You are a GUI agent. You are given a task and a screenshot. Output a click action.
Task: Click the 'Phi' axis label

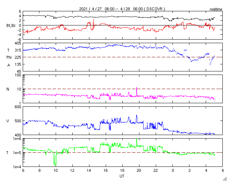[x=9, y=58]
